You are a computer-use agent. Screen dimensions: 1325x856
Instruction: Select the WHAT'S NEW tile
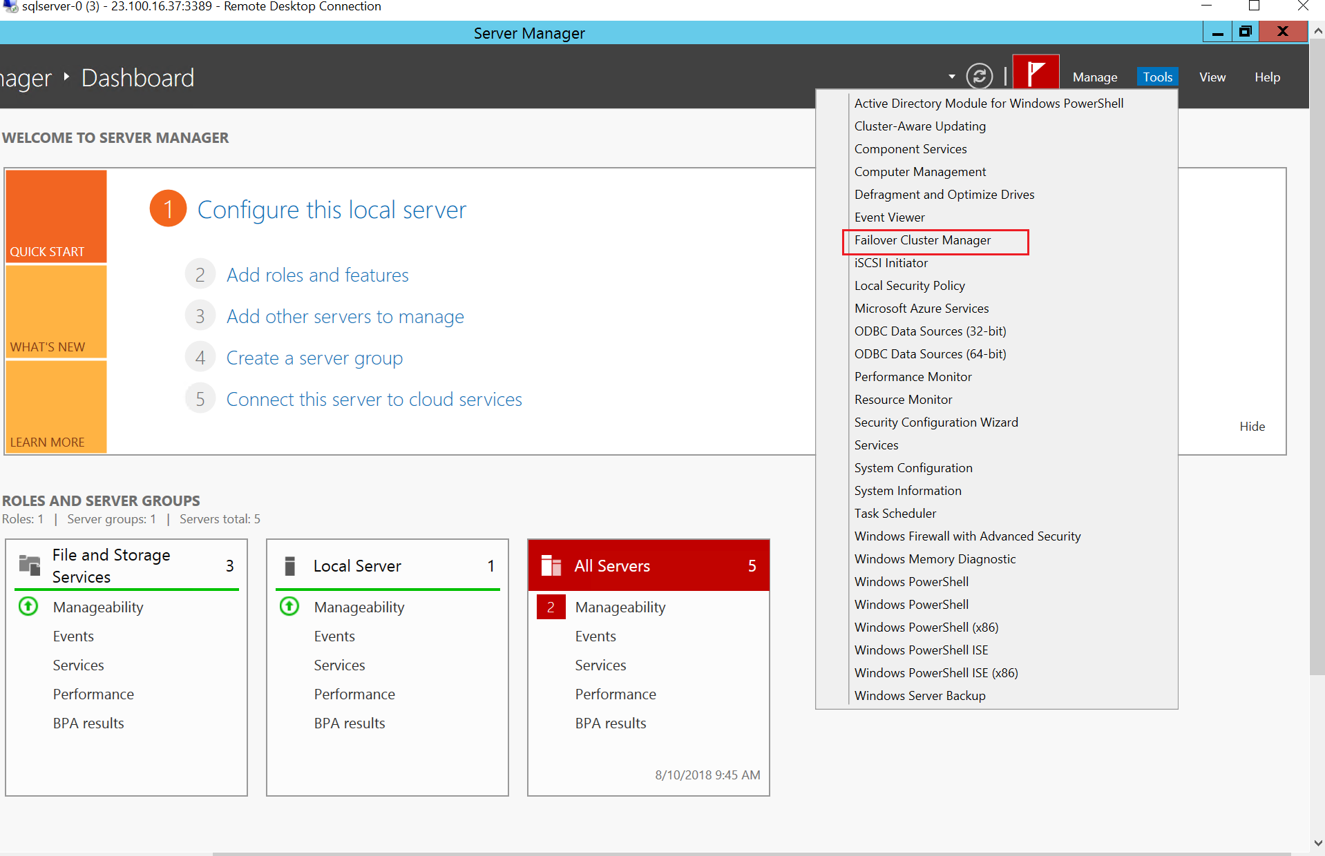coord(56,311)
